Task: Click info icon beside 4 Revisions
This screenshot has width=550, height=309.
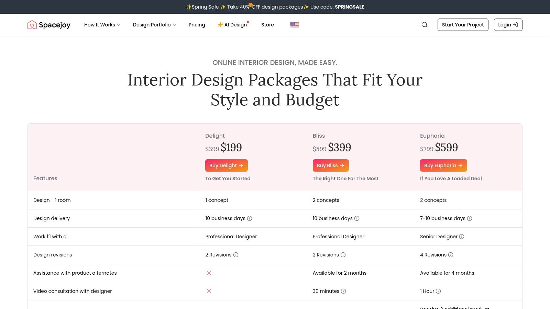Action: click(451, 255)
